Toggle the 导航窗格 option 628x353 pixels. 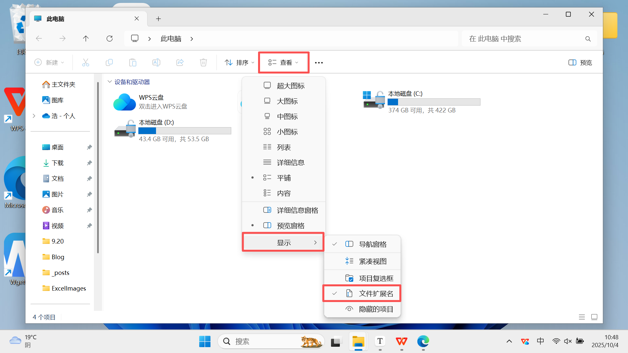coord(373,244)
